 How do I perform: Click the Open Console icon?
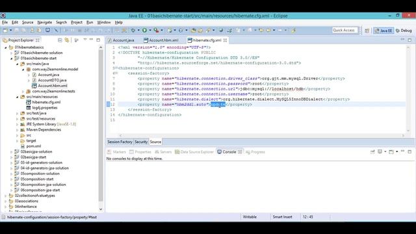(391, 151)
